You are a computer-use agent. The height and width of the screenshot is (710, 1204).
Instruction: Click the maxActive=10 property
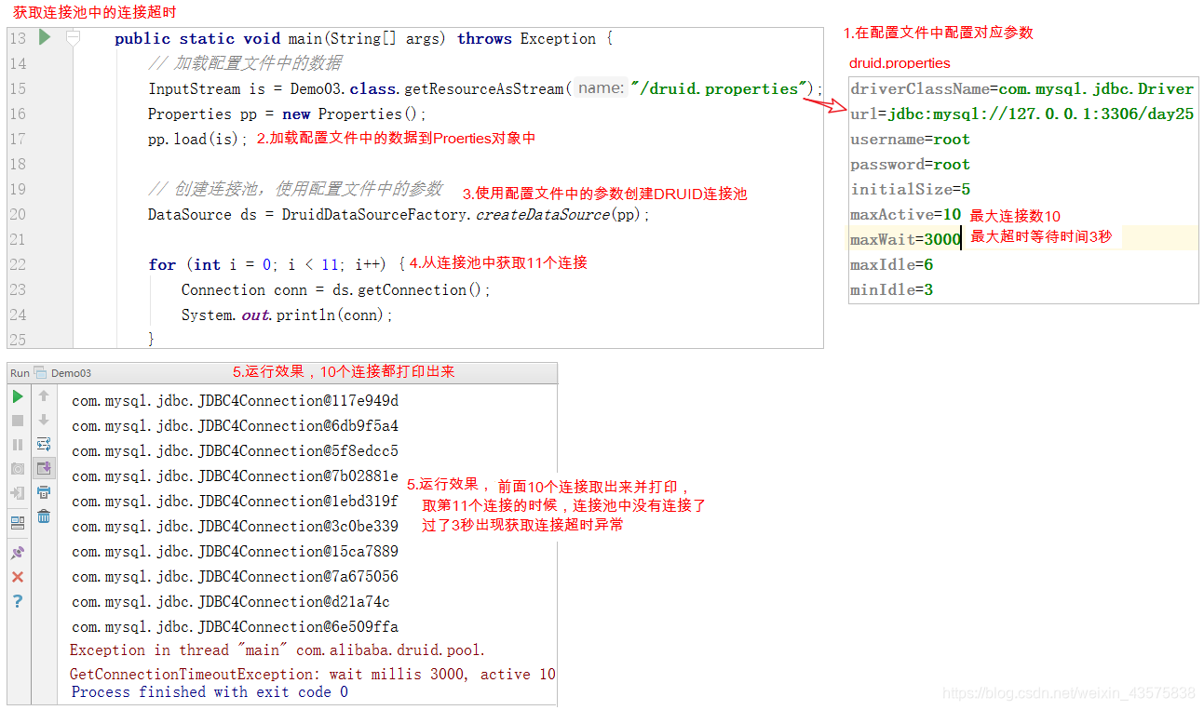click(x=905, y=215)
